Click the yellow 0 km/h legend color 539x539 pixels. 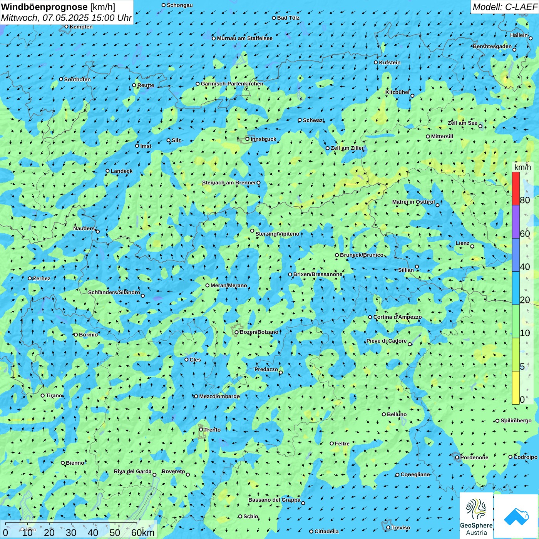point(516,388)
